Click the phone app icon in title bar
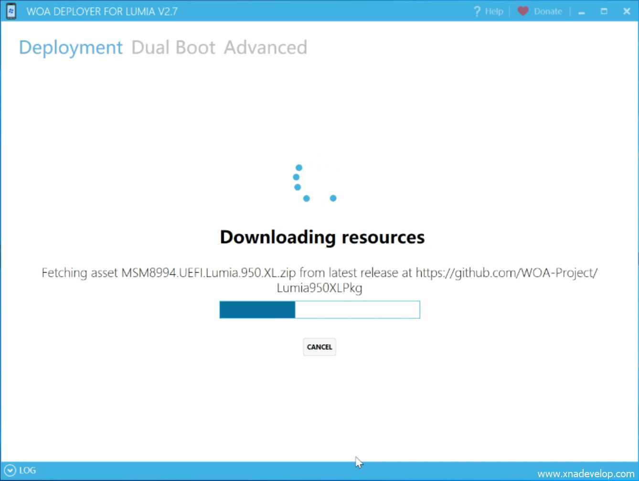The width and height of the screenshot is (639, 481). [x=11, y=11]
